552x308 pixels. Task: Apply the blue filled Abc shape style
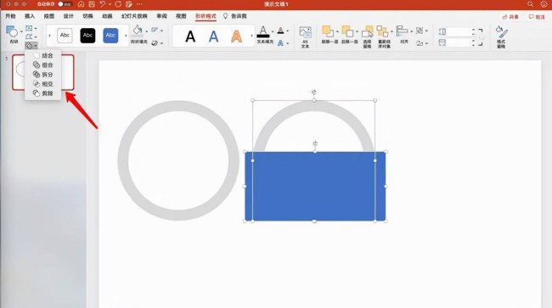tap(110, 36)
